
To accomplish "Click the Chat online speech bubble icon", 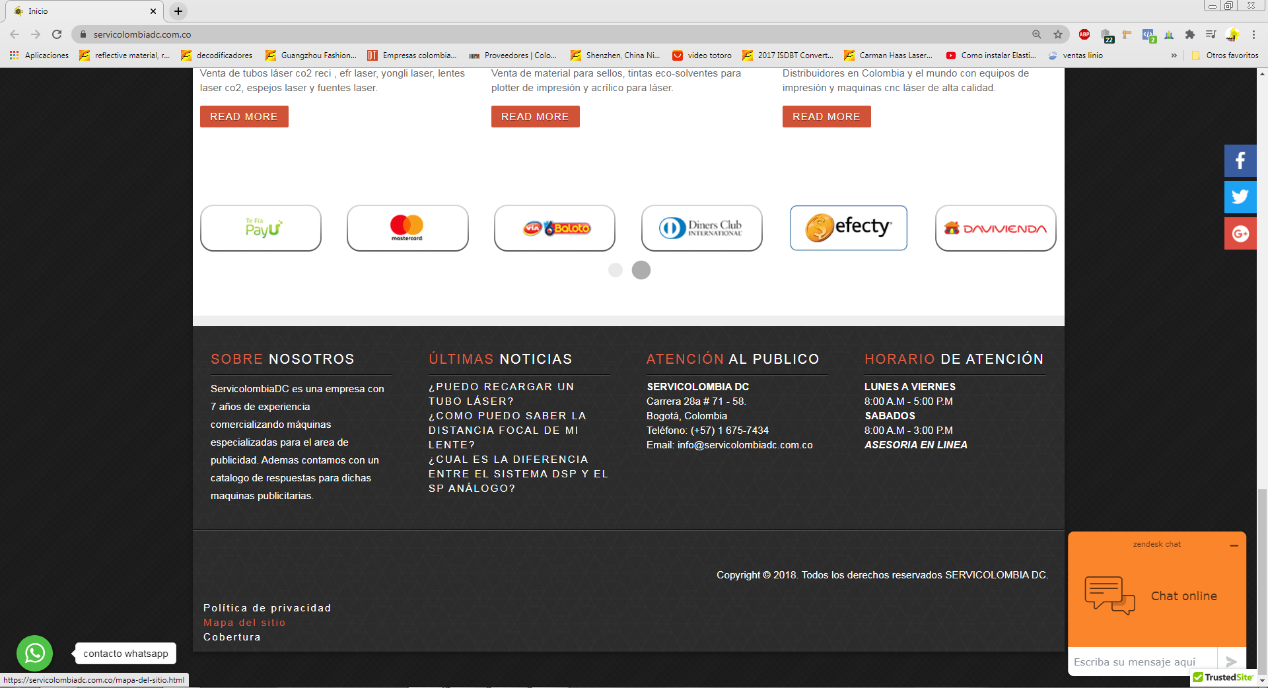I will point(1109,596).
